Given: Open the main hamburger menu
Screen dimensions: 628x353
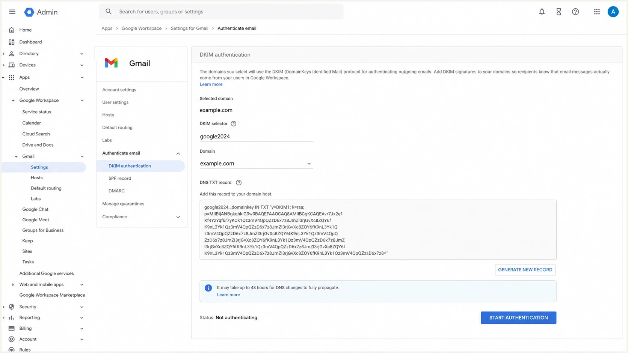Looking at the screenshot, I should pyautogui.click(x=12, y=12).
